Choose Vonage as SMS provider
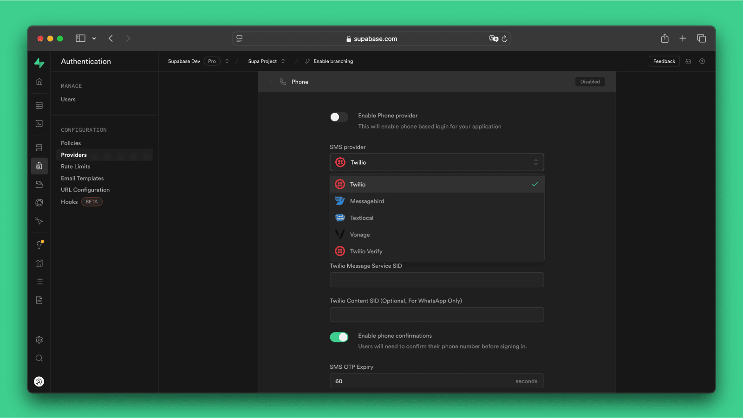The image size is (743, 418). pos(360,235)
